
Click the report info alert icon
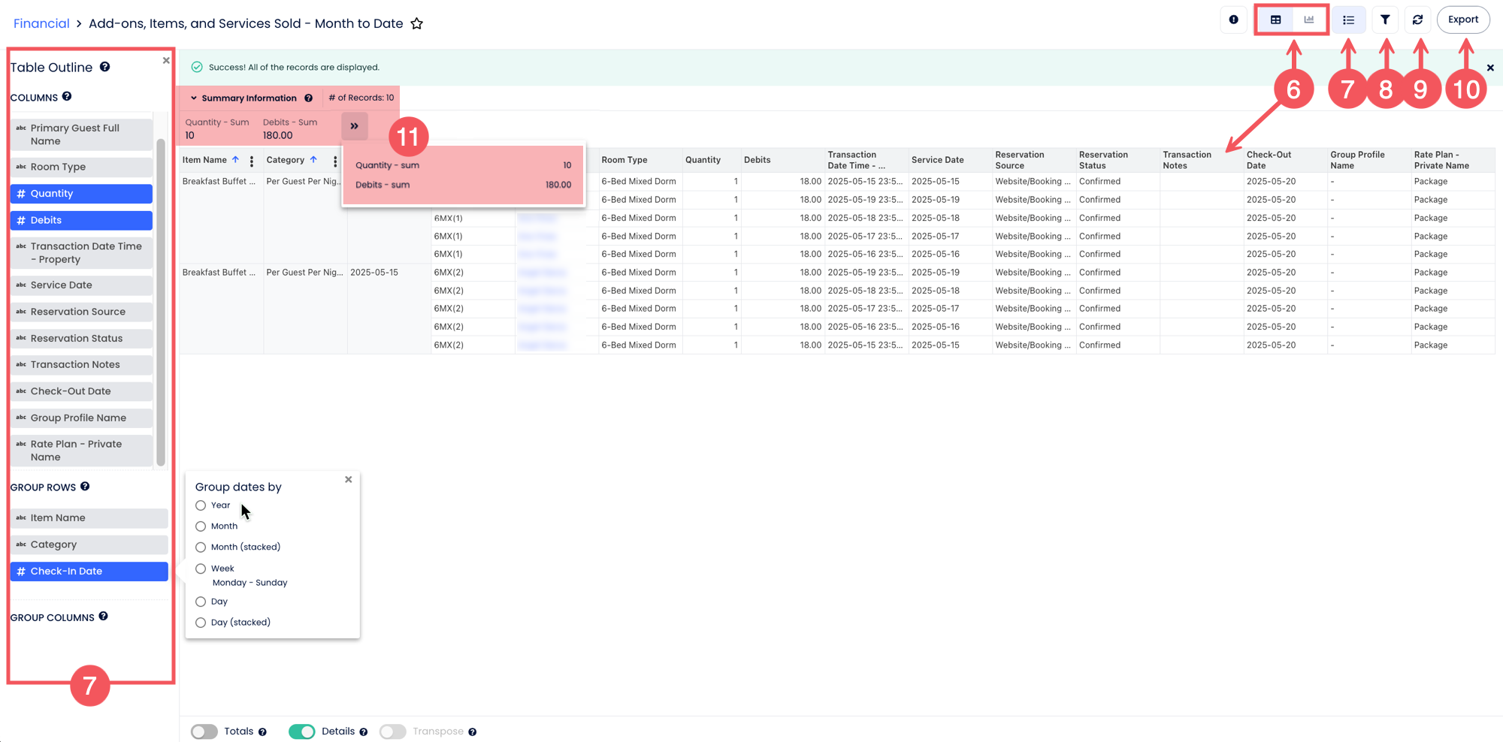click(1233, 20)
